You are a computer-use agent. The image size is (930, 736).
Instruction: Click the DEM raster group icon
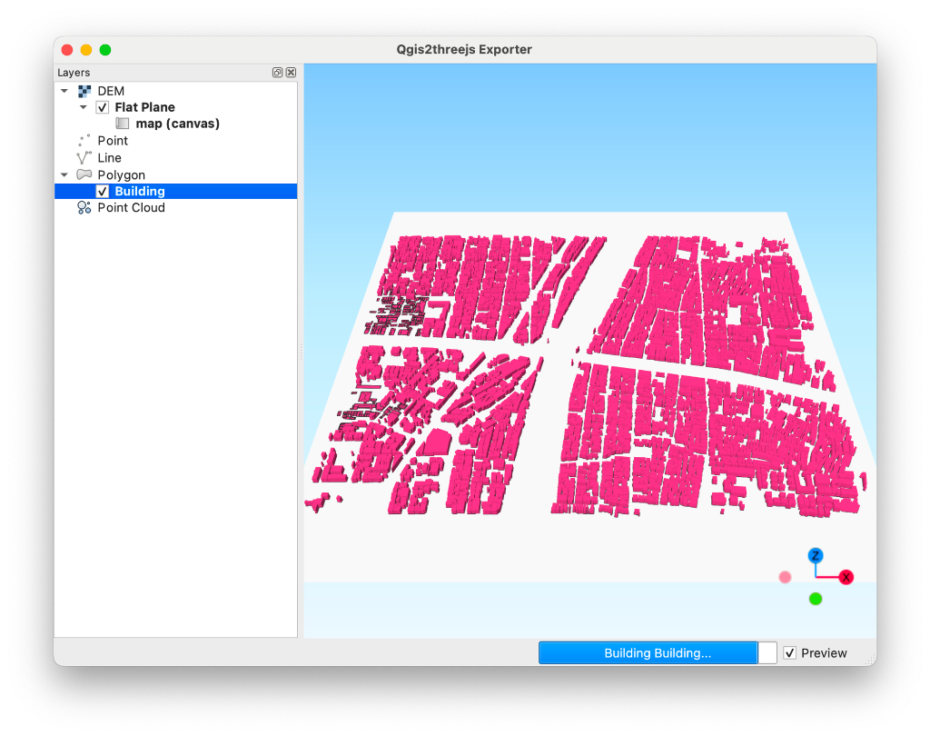click(84, 91)
